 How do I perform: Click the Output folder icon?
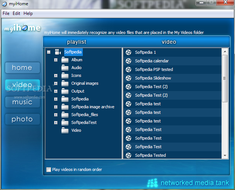[x=65, y=91]
